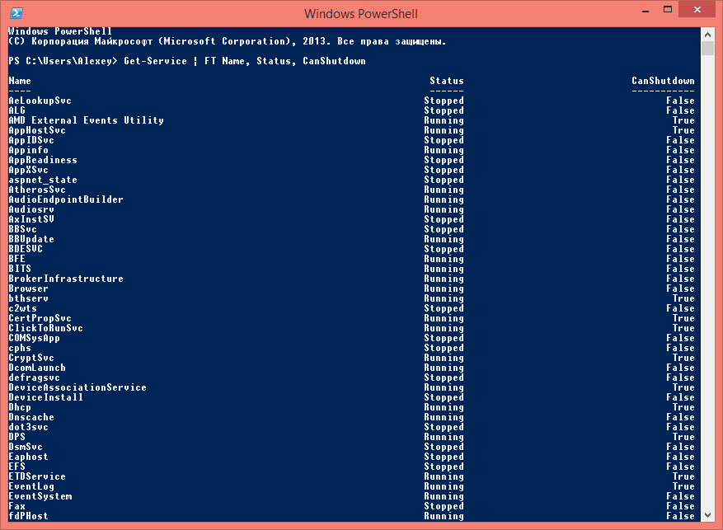Viewport: 723px width, 530px height.
Task: Select the ClickToRunSvc service name
Action: [45, 328]
